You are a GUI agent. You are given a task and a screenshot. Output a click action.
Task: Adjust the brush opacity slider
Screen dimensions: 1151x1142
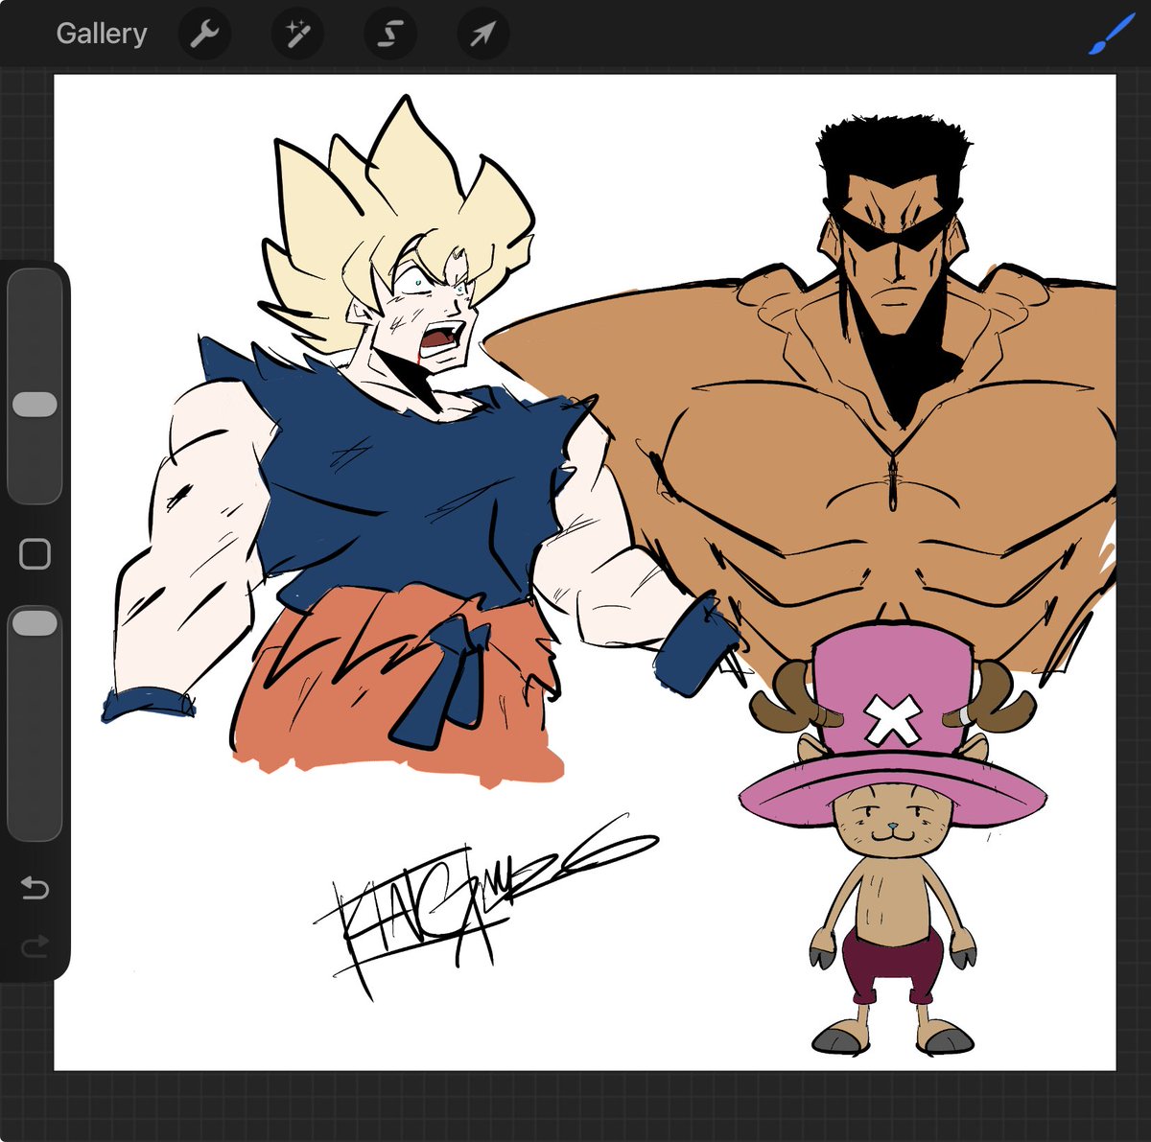point(35,723)
